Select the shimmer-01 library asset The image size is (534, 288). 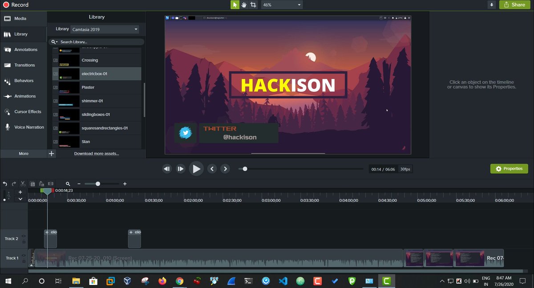[x=97, y=101]
